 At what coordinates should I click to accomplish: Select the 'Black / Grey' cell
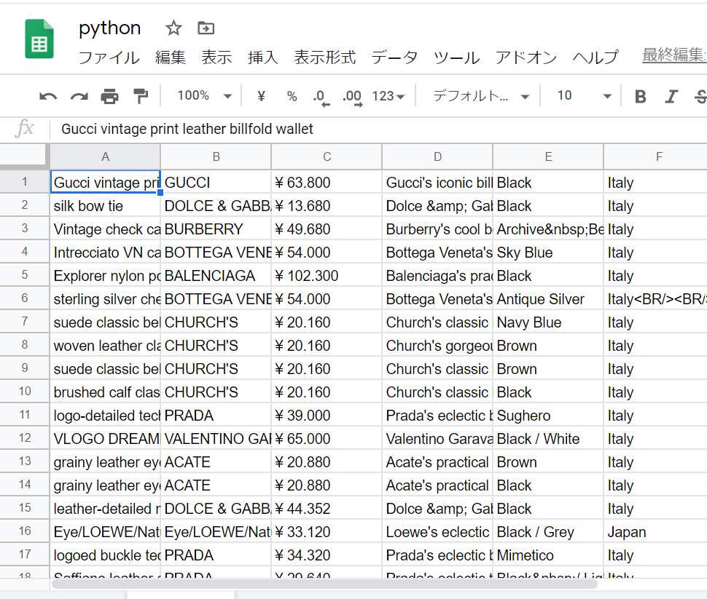[548, 531]
